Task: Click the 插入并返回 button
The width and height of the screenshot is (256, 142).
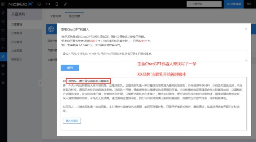Action: 72,121
